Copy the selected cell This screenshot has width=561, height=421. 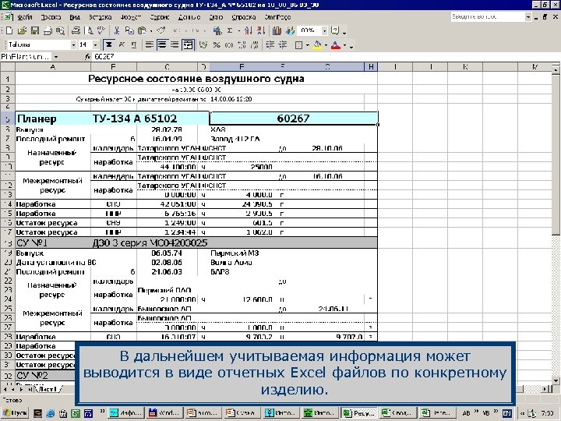129,31
